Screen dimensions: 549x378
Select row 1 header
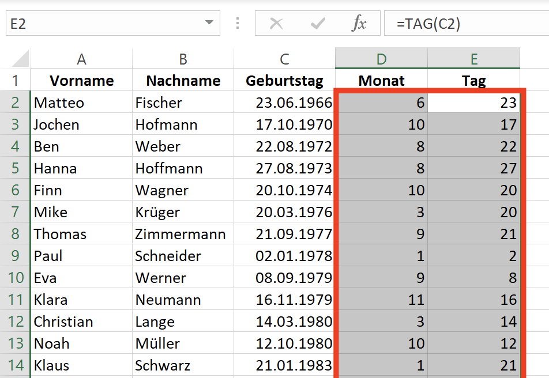[16, 81]
